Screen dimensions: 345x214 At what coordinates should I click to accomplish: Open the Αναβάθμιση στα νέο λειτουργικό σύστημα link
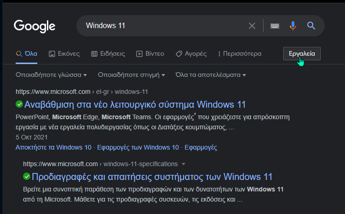point(135,104)
